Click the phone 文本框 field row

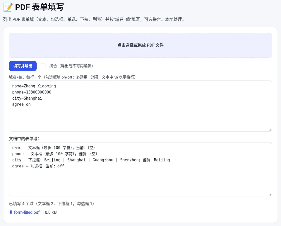[55, 154]
